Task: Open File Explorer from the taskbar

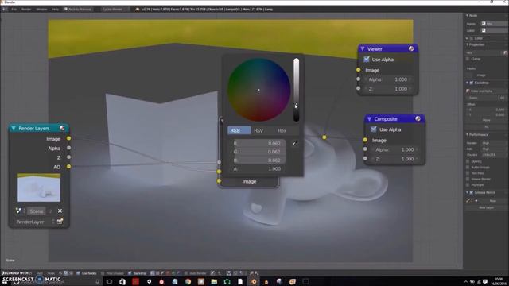Action: tap(214, 281)
